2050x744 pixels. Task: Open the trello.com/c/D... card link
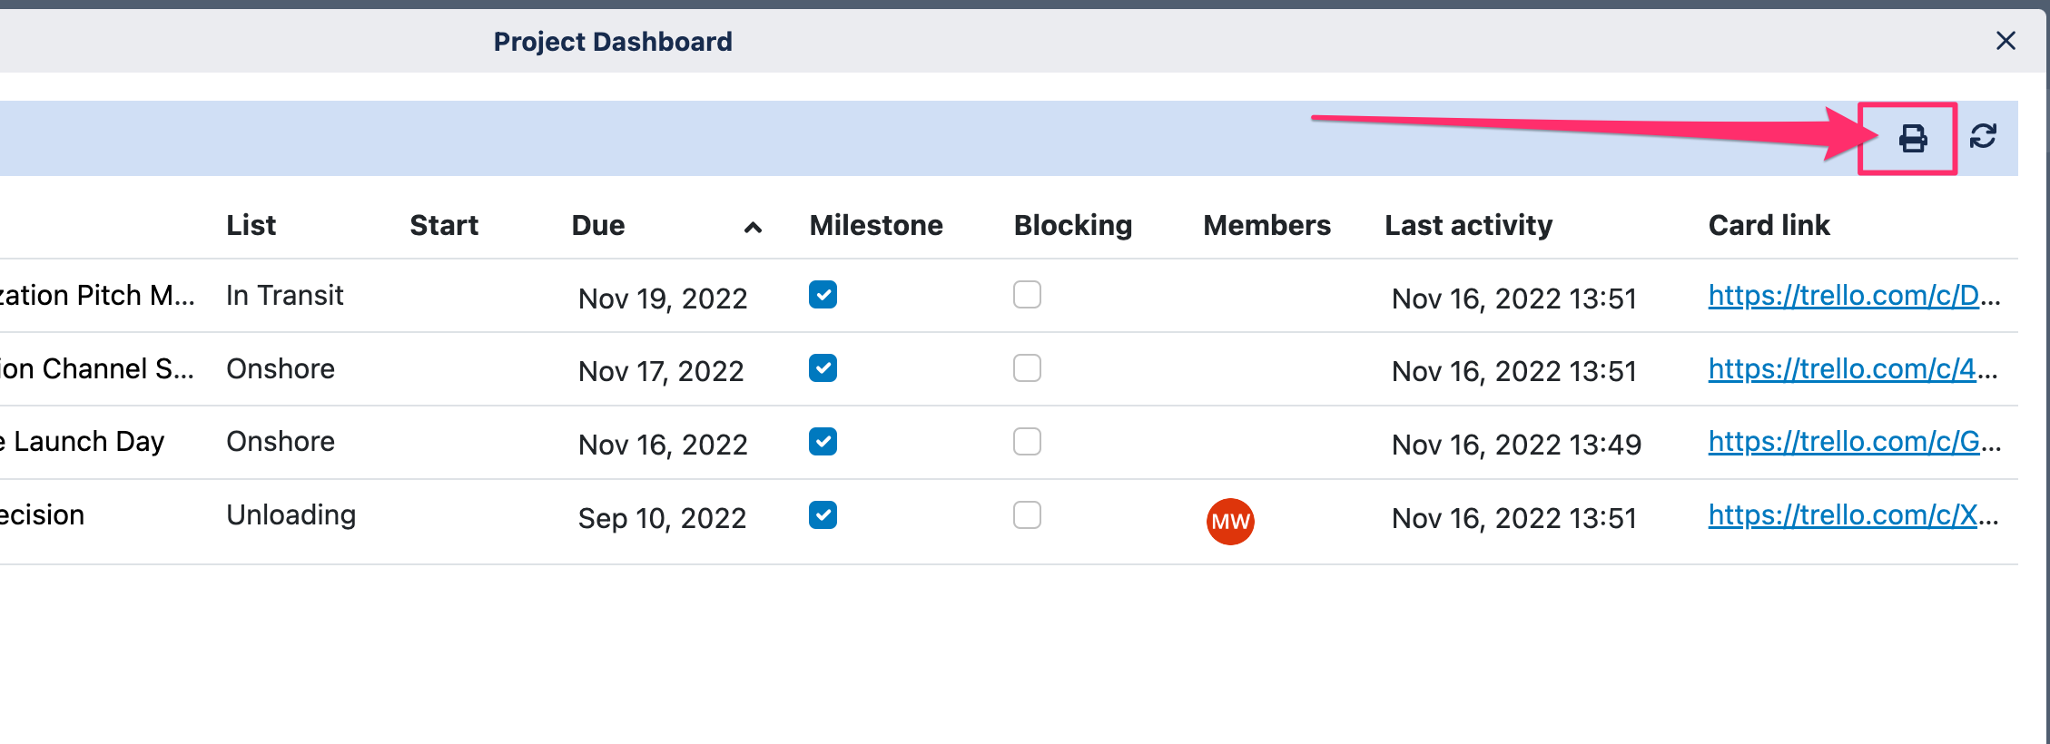1854,296
